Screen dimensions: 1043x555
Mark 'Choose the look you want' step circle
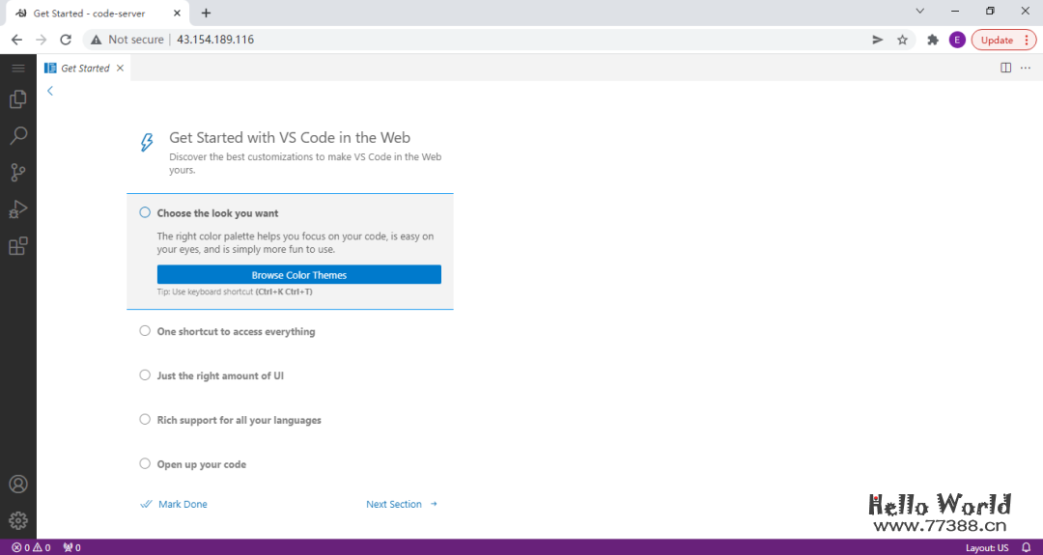[x=145, y=212]
